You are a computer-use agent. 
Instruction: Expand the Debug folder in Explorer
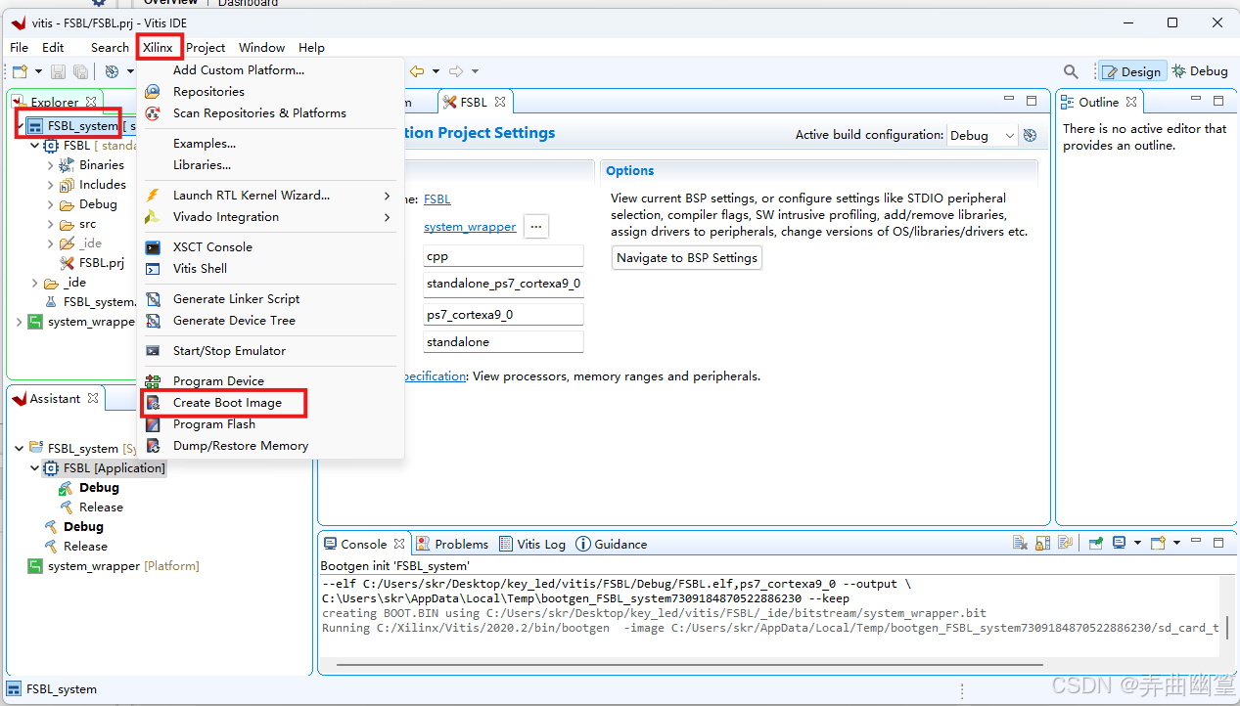pyautogui.click(x=51, y=204)
